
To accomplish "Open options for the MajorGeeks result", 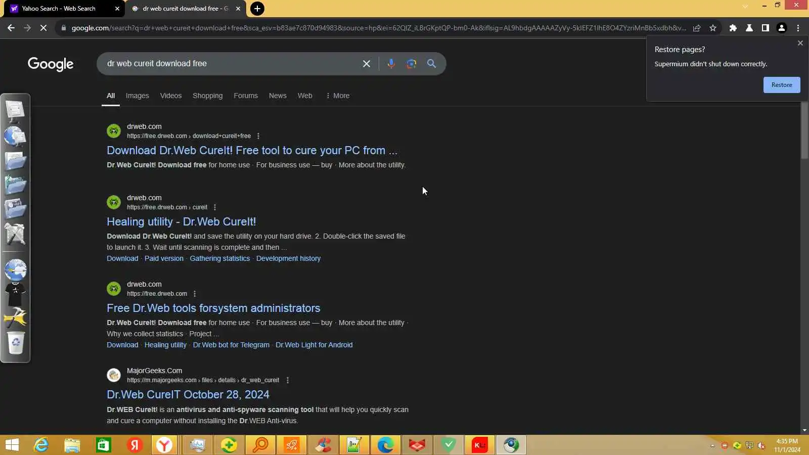I will coord(288,380).
